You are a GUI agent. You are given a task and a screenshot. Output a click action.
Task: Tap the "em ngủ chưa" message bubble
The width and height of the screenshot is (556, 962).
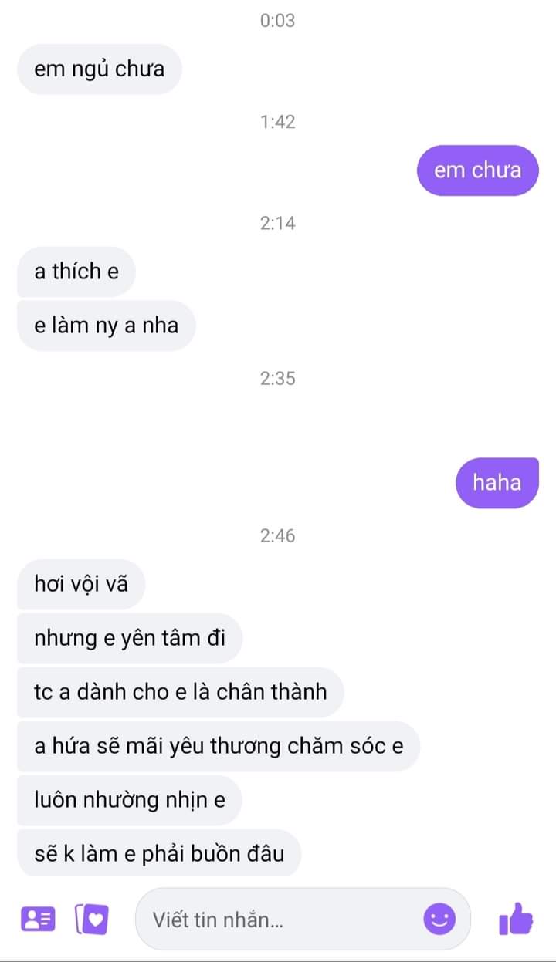pyautogui.click(x=99, y=69)
